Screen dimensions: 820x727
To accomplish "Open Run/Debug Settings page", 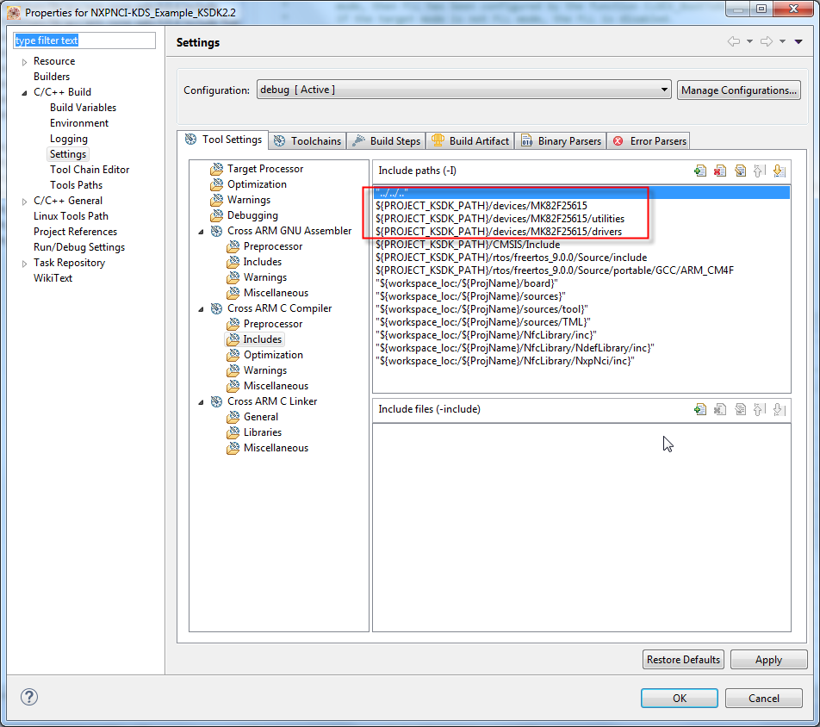I will point(79,247).
